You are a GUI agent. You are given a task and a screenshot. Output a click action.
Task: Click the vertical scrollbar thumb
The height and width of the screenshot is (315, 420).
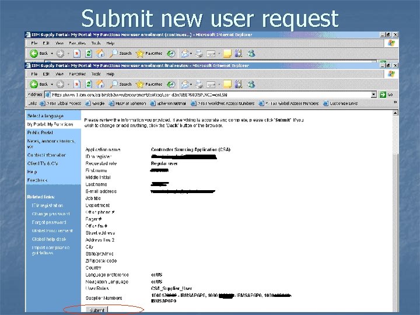tap(395, 233)
